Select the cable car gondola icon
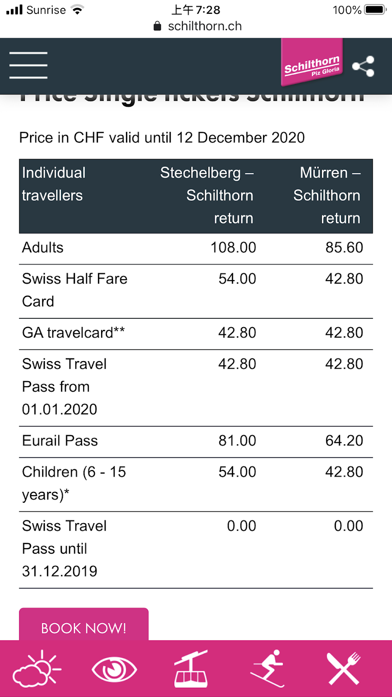 pyautogui.click(x=191, y=669)
